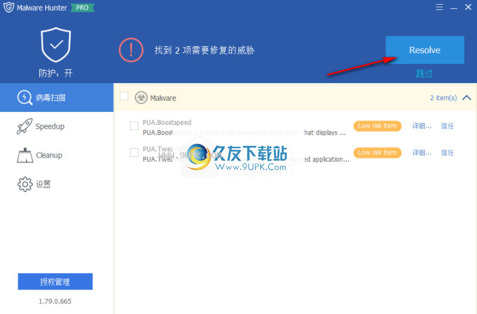Click the large protection shield icon

56,45
